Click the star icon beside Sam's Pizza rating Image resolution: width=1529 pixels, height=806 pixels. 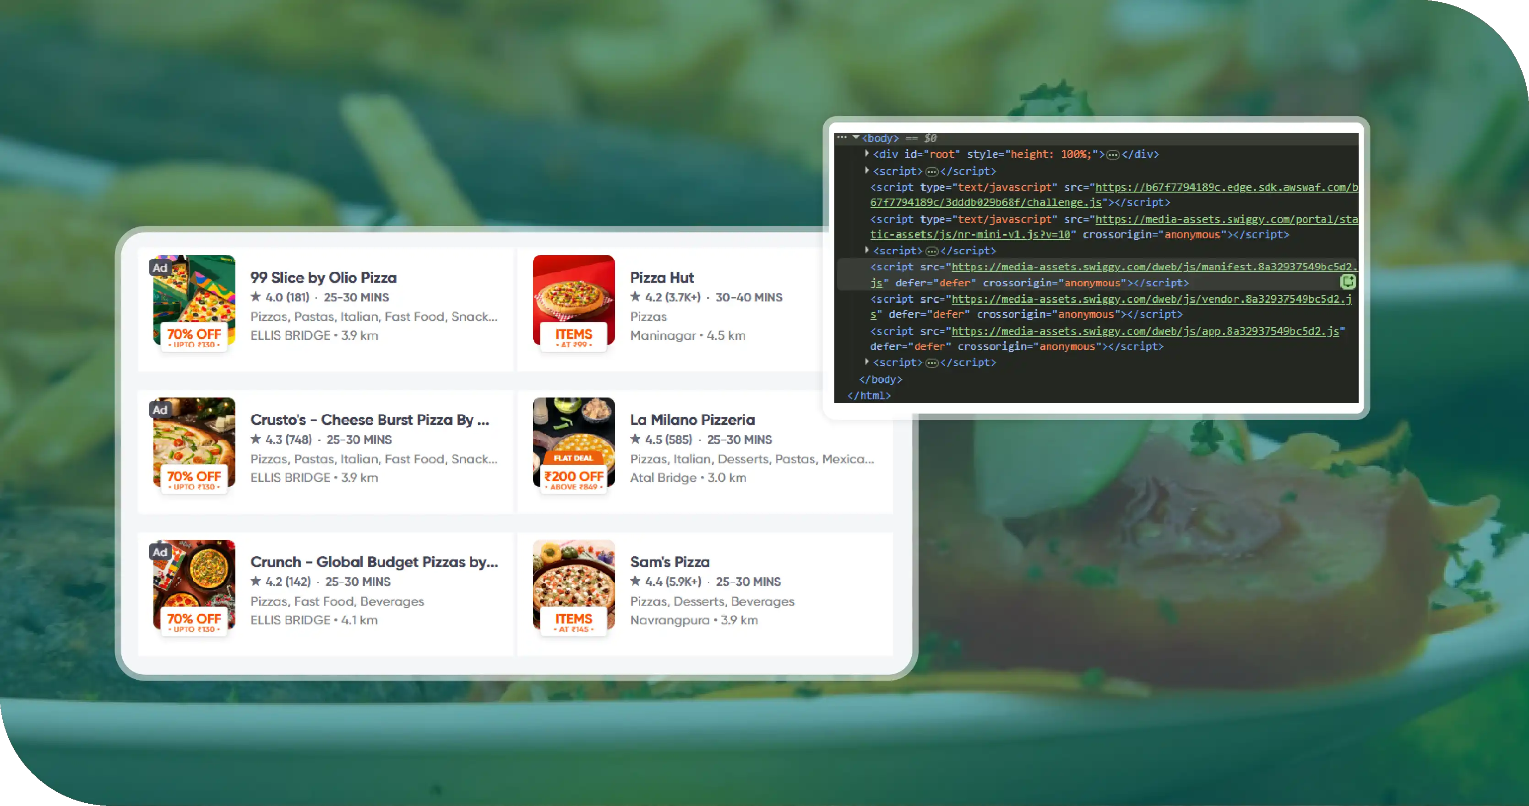click(635, 581)
